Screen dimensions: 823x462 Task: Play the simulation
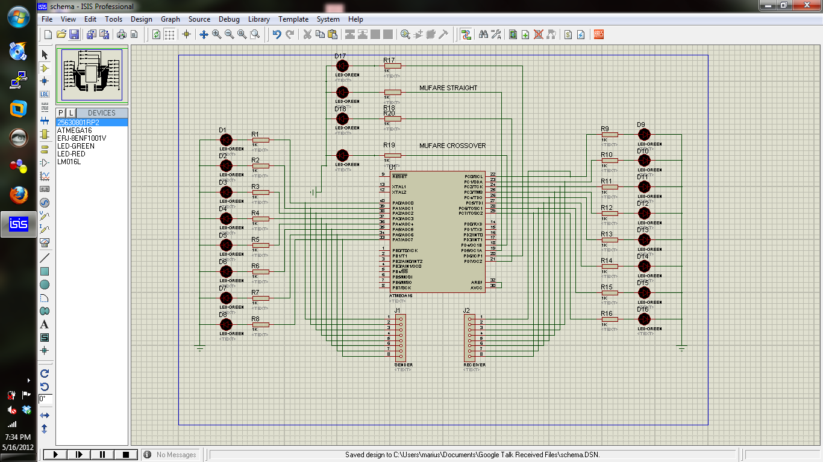55,455
